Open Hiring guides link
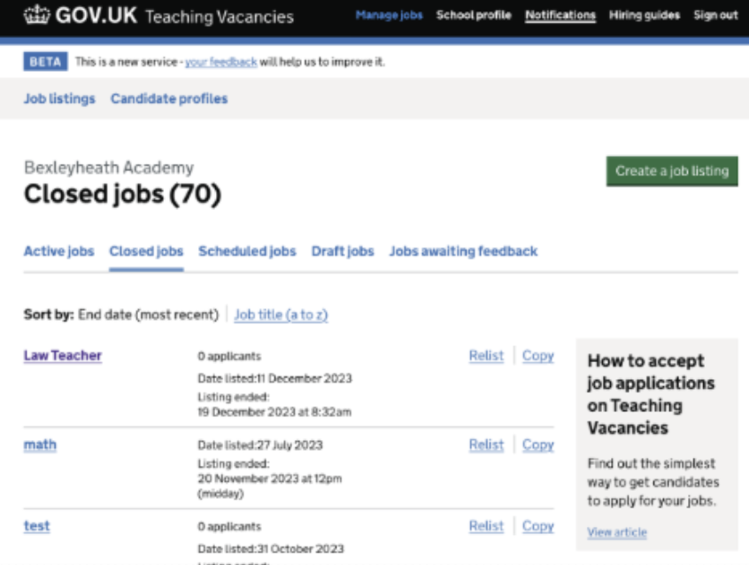 (644, 15)
